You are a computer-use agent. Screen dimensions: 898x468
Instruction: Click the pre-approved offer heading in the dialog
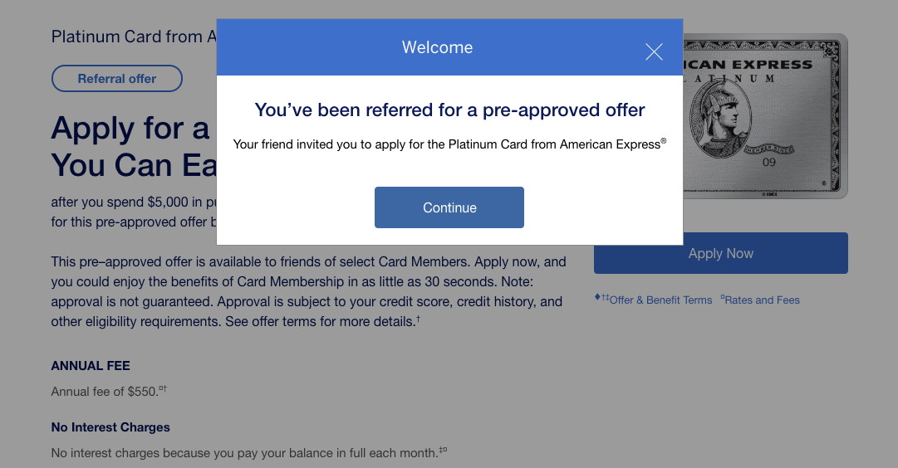click(449, 110)
